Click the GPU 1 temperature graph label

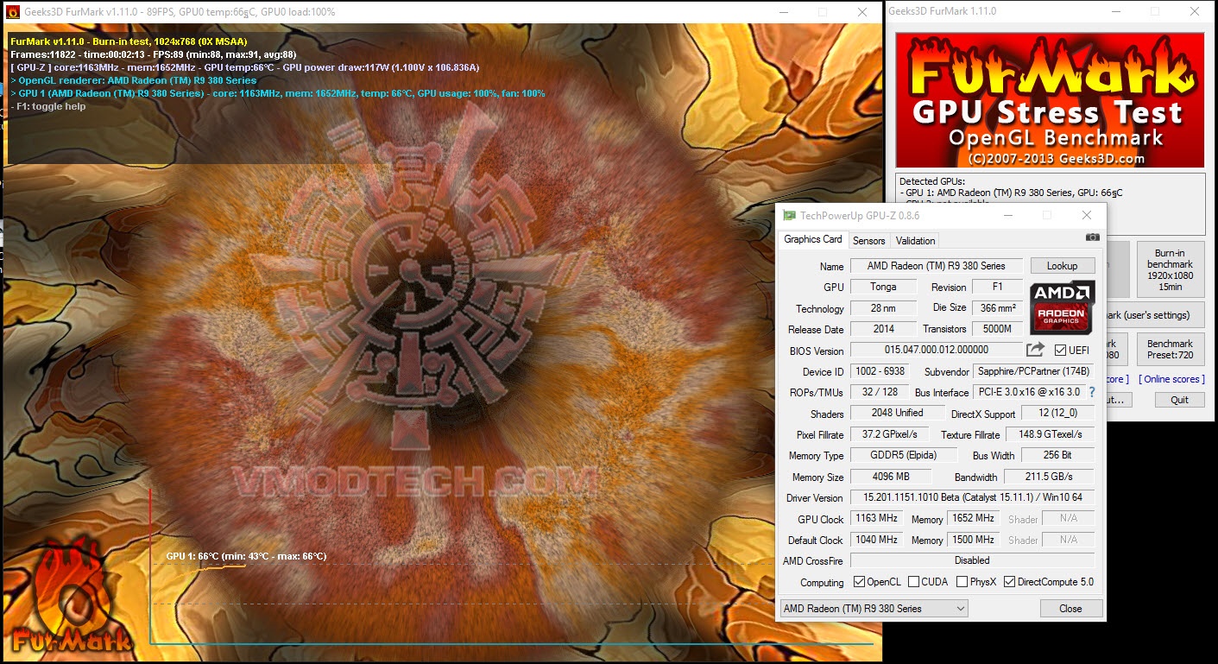coord(246,556)
